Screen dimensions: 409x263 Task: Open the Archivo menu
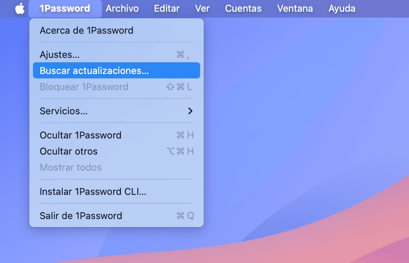pyautogui.click(x=122, y=8)
